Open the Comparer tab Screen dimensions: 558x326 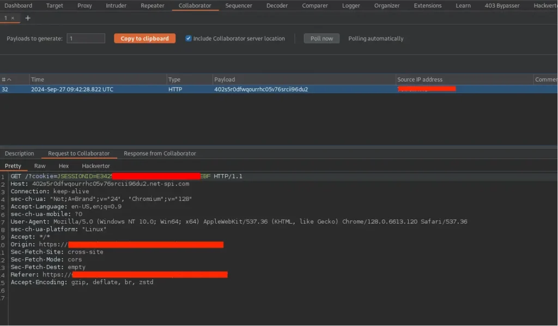(x=314, y=5)
